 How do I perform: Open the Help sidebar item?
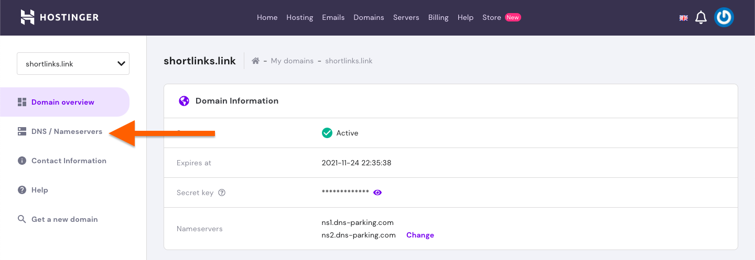(x=39, y=190)
